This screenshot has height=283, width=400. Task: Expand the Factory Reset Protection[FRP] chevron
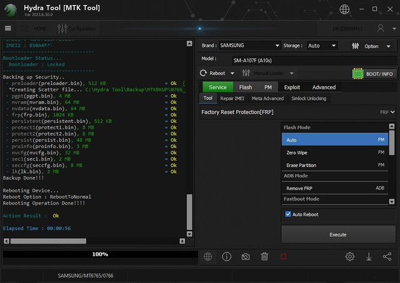tap(392, 112)
